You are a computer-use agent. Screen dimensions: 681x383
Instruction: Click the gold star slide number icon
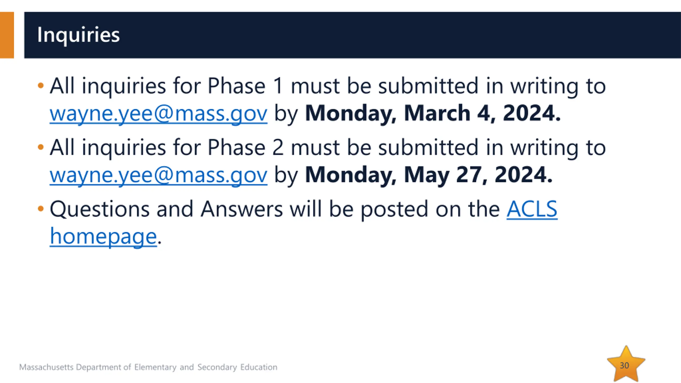tap(626, 364)
